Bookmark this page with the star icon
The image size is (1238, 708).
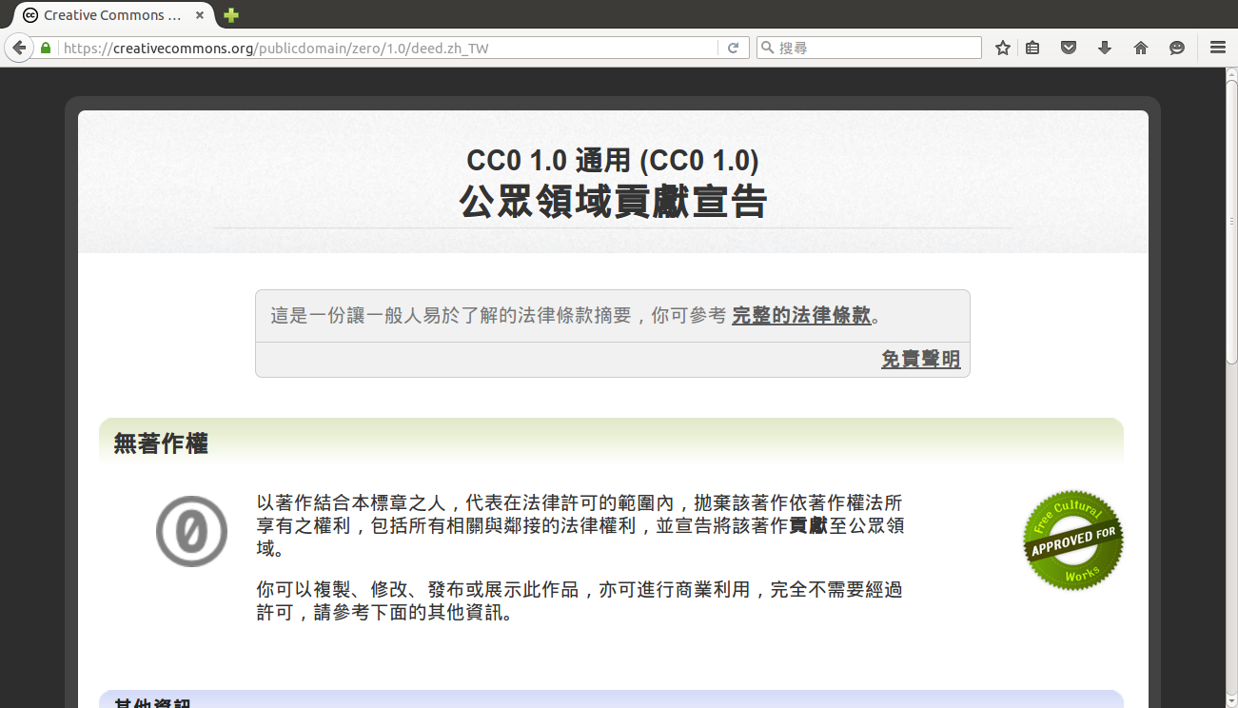pos(1002,48)
